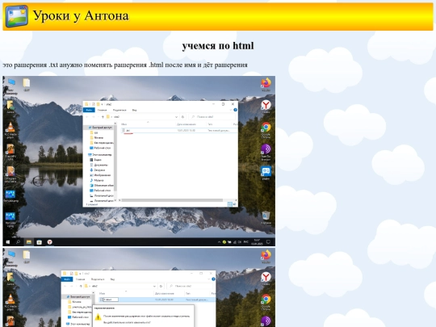Screen dimensions: 436x327
Task: Click Yandex taskbar icon in upper screenshot
Action: (50, 242)
